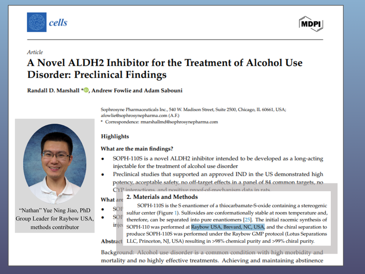Click the MDPI publisher logo
This screenshot has height=274, width=365.
click(x=311, y=24)
